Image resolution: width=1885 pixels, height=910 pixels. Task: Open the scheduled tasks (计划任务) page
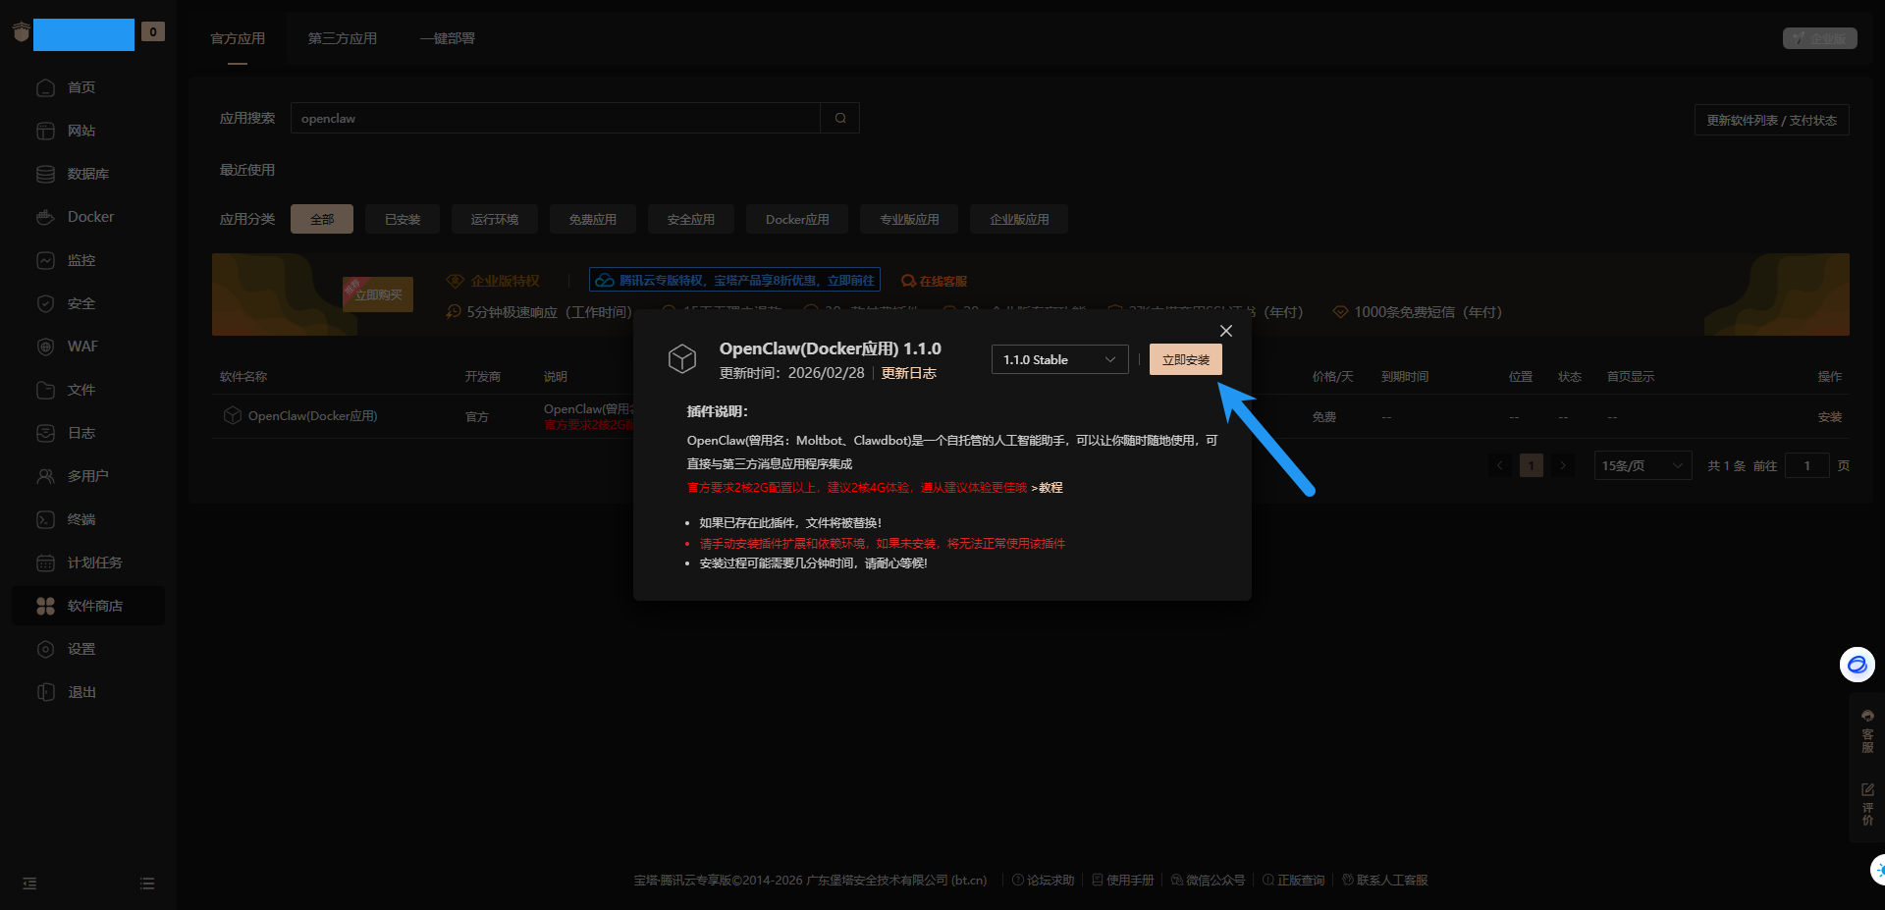tap(94, 562)
